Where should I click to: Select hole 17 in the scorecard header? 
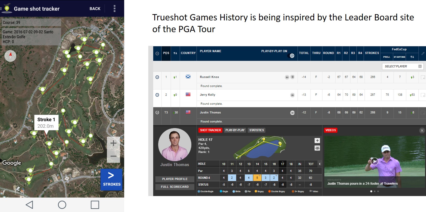point(282,164)
